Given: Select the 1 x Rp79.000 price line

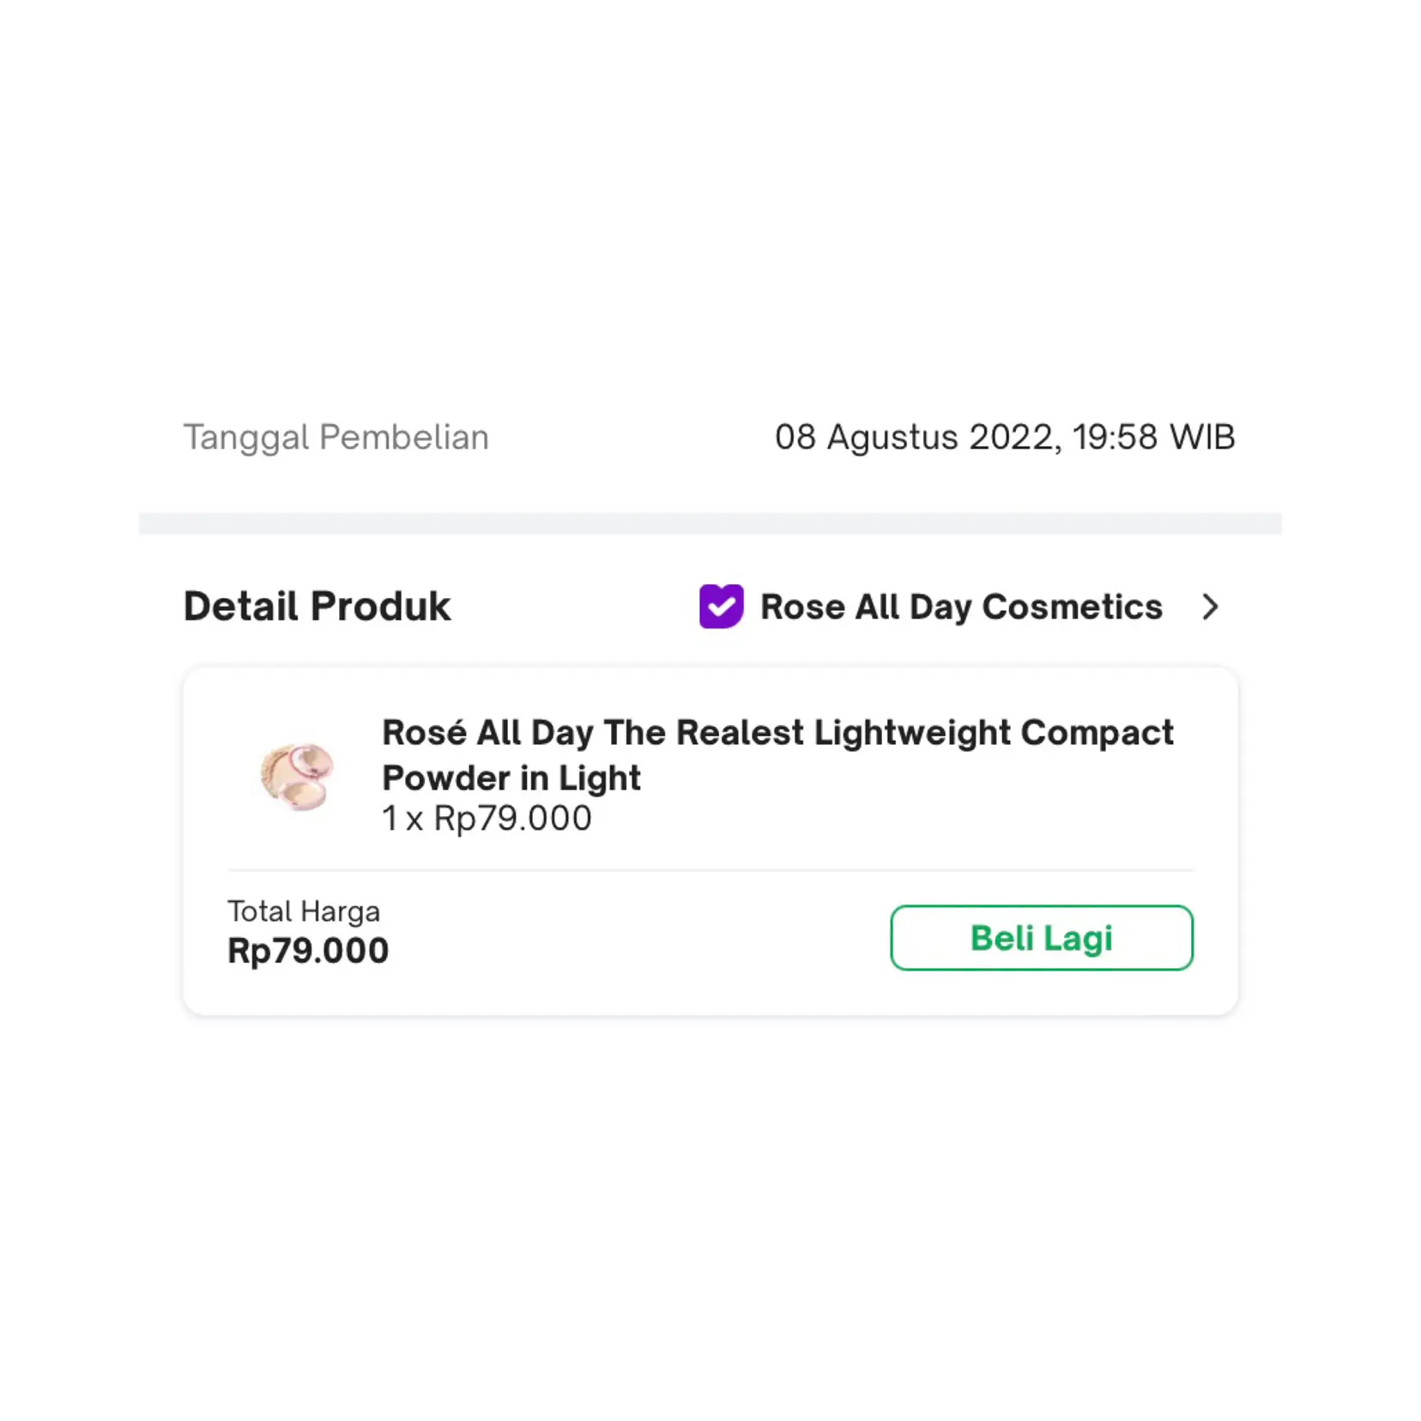Looking at the screenshot, I should click(486, 818).
